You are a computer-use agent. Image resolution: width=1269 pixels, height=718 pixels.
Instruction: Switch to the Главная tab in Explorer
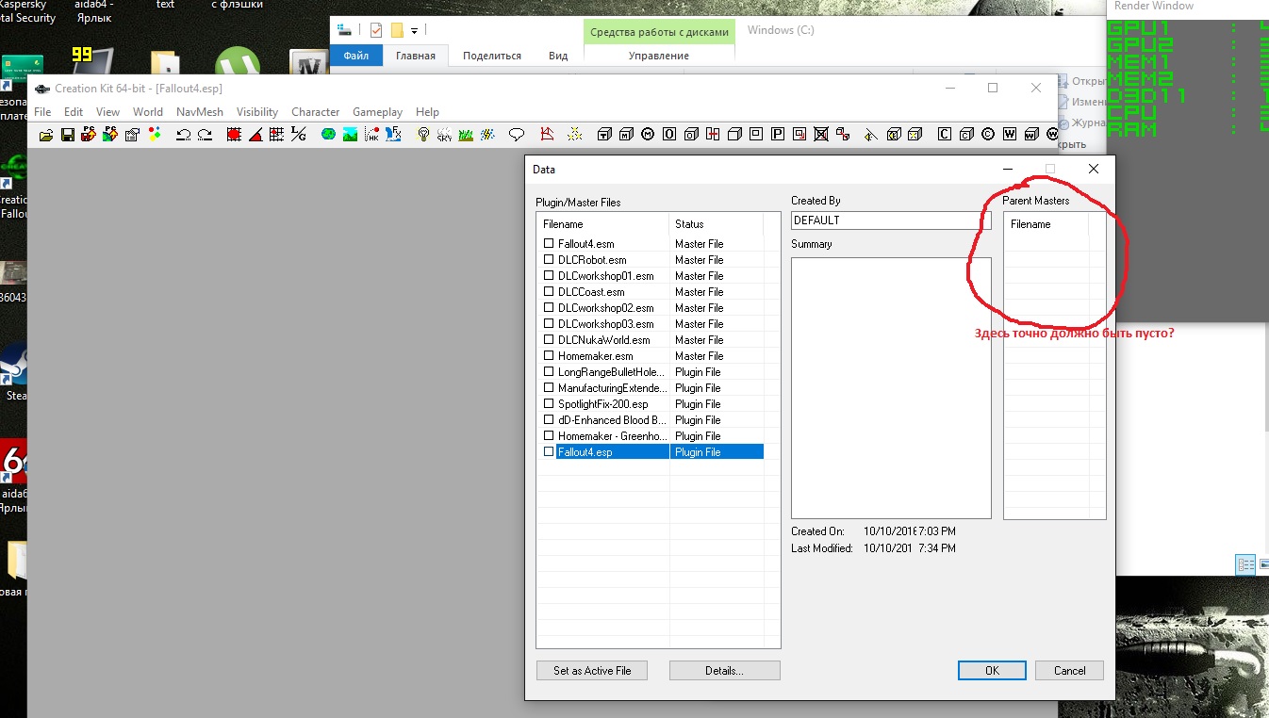416,56
